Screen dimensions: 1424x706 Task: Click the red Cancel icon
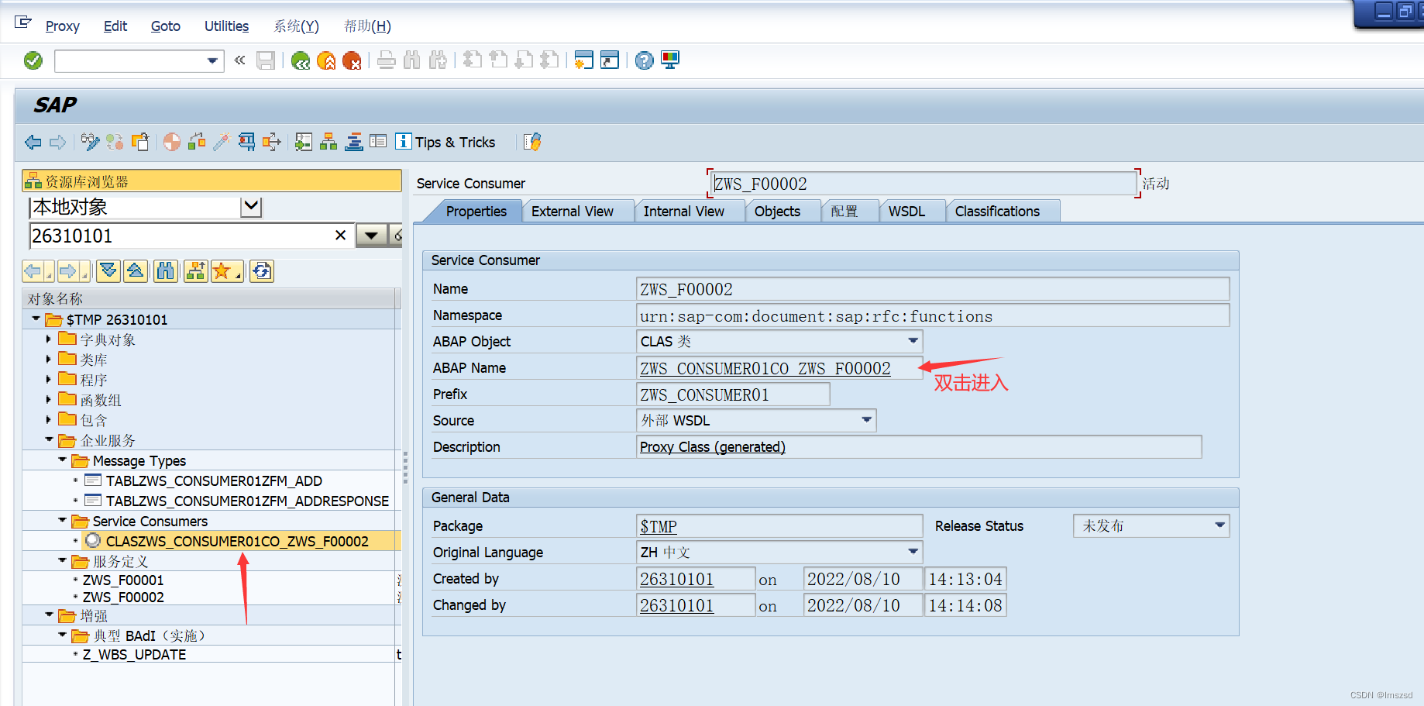tap(352, 60)
